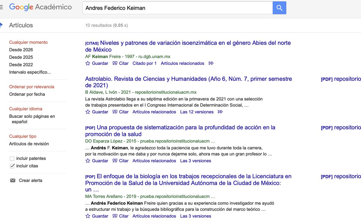The width and height of the screenshot is (361, 223).
Task: Star-save the El enfoque de la biología result
Action: (x=88, y=216)
